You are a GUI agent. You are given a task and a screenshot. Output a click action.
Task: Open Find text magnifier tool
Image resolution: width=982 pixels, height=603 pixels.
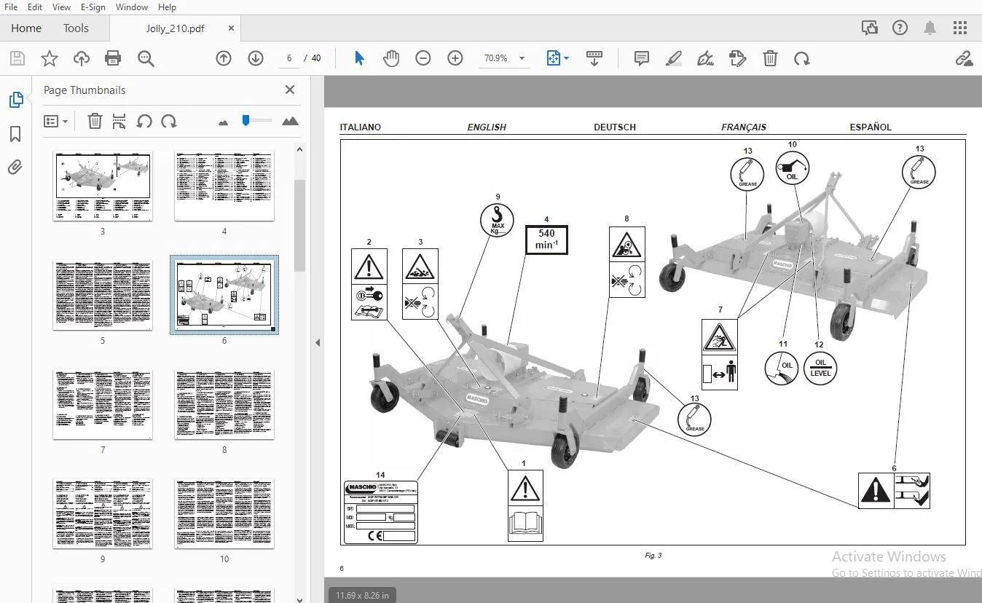[x=146, y=58]
